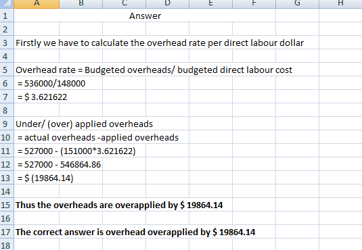Select row 4 header
The image size is (362, 250).
7,56
